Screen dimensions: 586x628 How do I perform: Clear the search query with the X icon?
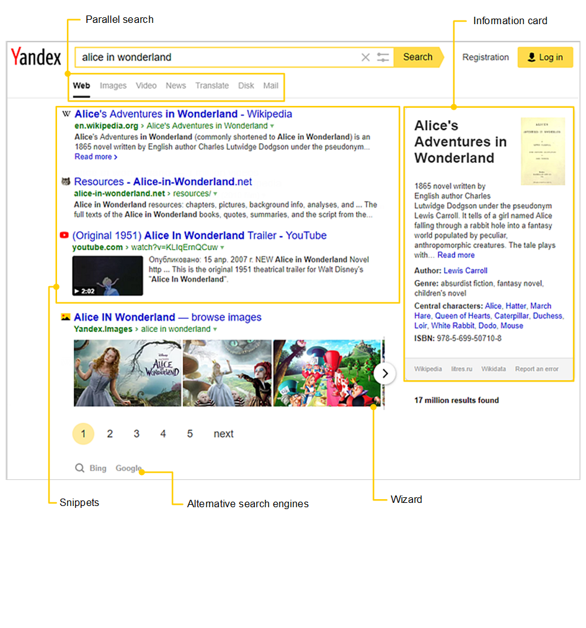[365, 57]
